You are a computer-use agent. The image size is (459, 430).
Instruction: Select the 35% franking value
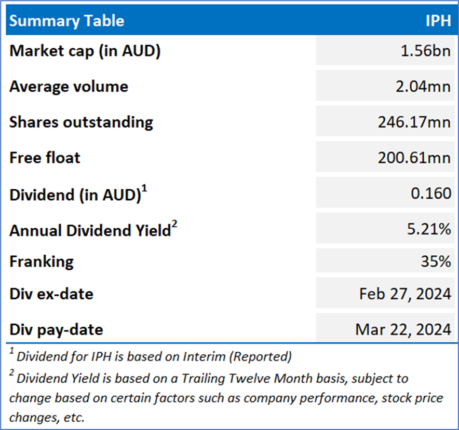coord(436,261)
